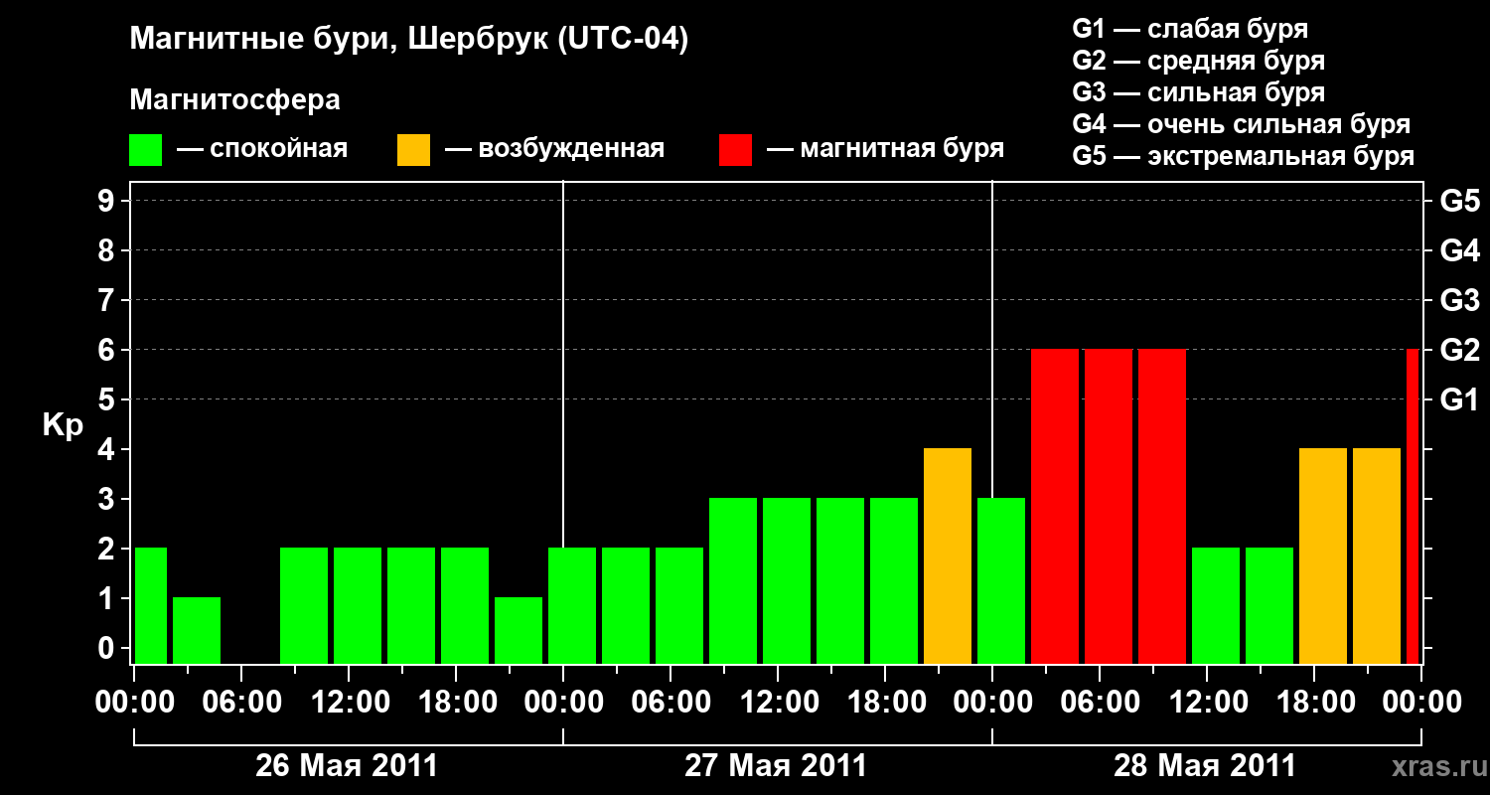The width and height of the screenshot is (1490, 795).
Task: Click the Kp 1 green bar near 03:00 on 26 May
Action: [197, 630]
